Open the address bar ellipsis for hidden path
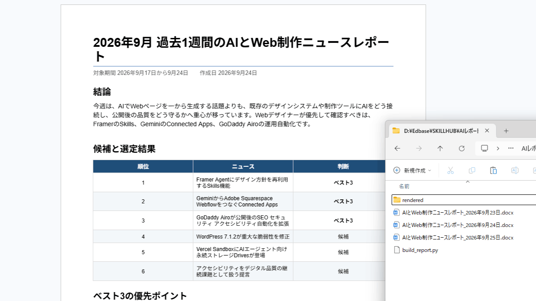The width and height of the screenshot is (536, 301). [511, 148]
